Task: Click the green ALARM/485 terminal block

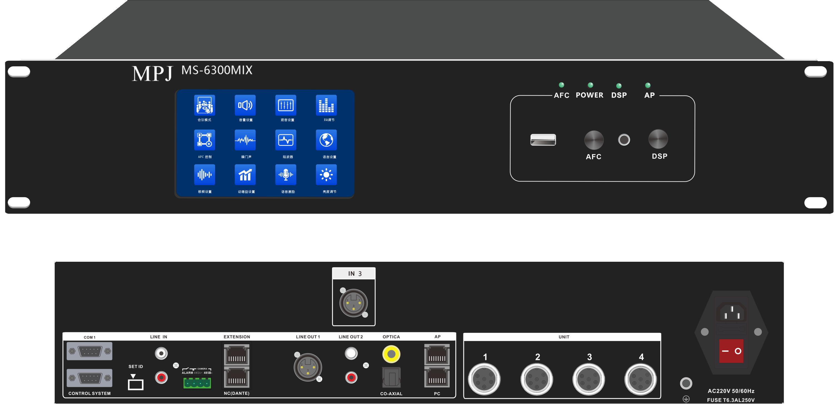Action: click(197, 383)
